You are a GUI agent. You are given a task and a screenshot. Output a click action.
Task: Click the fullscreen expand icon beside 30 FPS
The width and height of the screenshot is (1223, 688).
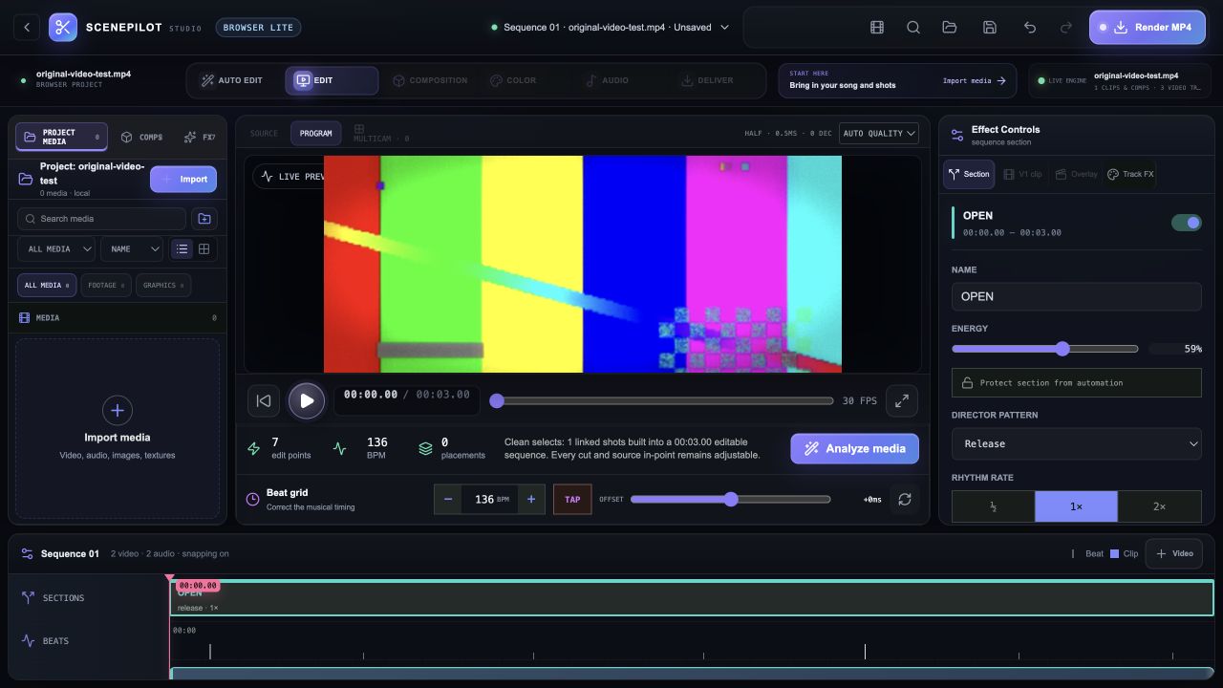(x=902, y=401)
